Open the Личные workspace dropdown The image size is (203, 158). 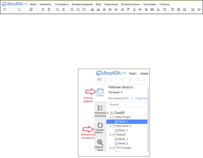tap(115, 92)
